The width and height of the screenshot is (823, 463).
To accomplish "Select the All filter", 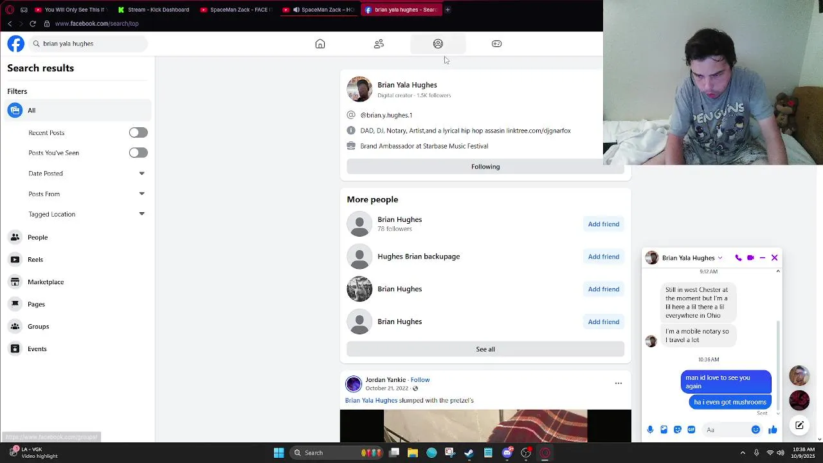I will pos(78,111).
